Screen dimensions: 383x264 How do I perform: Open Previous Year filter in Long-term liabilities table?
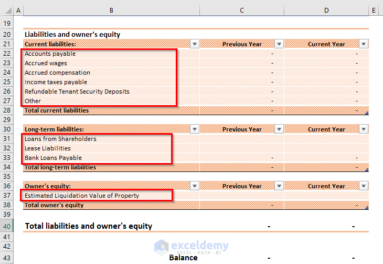coord(279,129)
